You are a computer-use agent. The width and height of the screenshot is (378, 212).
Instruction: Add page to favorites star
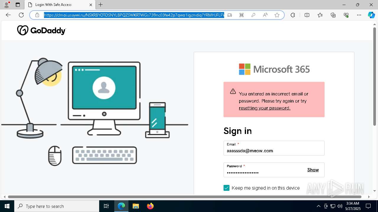[277, 15]
